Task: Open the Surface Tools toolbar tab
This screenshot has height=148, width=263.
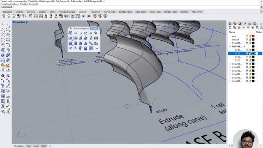Action: (125, 12)
